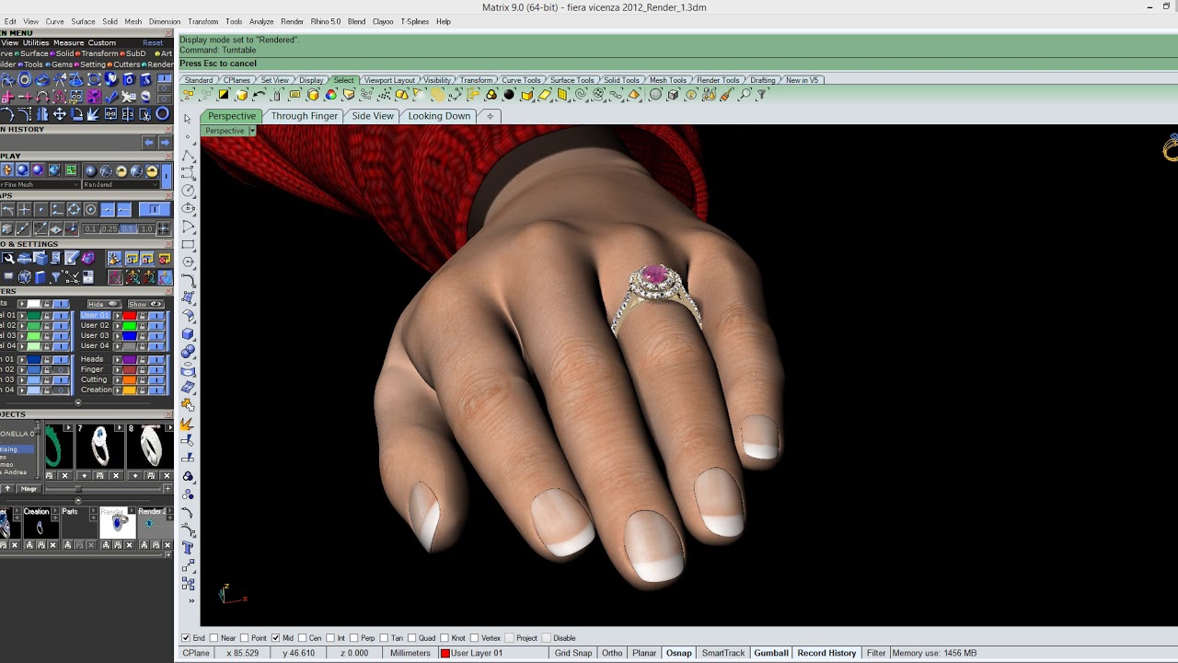Expand the User 01 layer options arrow
The image size is (1178, 663).
[117, 315]
